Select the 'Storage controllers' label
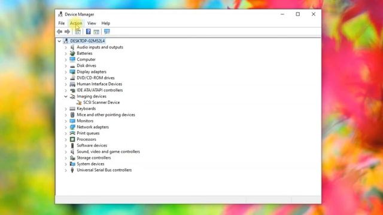Screen dimensions: 383x215 [x=94, y=158]
